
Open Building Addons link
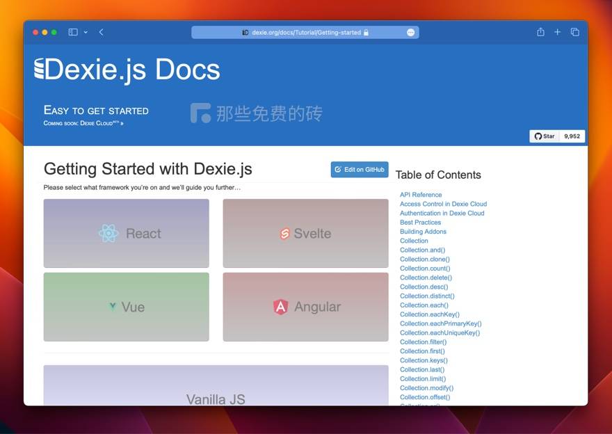(423, 232)
